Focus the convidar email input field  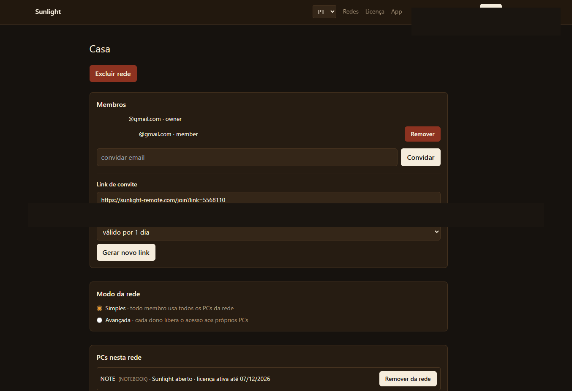coord(247,157)
